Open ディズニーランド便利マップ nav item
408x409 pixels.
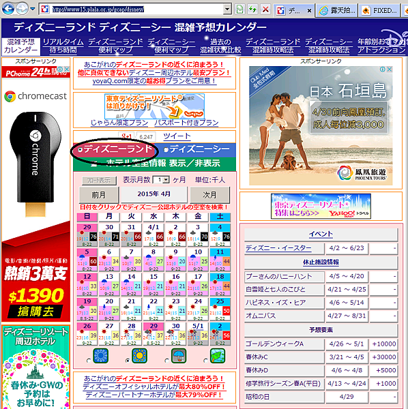(x=115, y=46)
